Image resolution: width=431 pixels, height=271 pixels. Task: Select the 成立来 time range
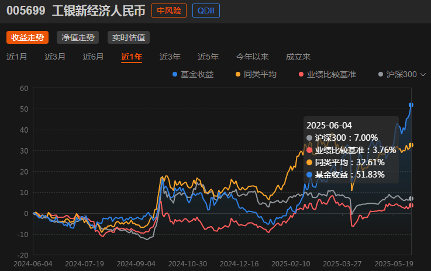298,57
